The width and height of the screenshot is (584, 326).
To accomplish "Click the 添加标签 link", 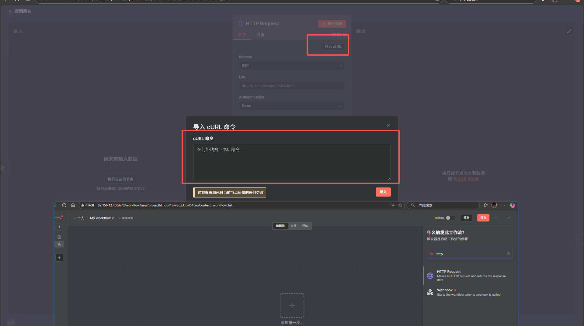I will pyautogui.click(x=126, y=218).
